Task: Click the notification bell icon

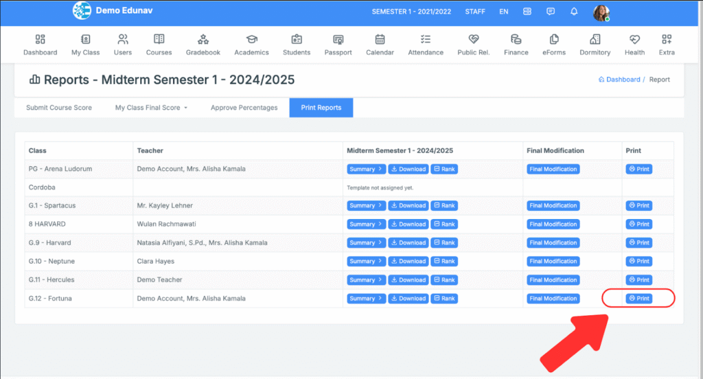Action: (574, 12)
